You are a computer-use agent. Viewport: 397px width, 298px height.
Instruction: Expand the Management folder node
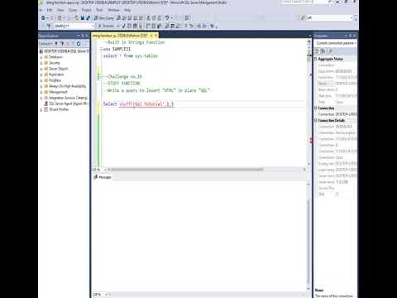click(x=41, y=92)
